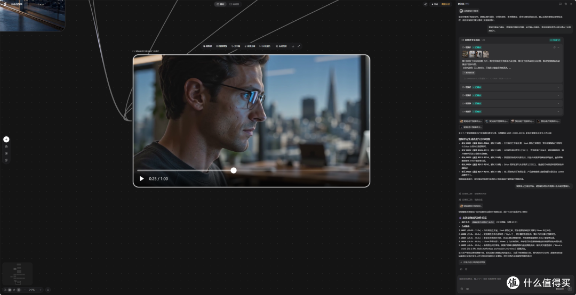Switch to the canvas tab at top center
Image resolution: width=576 pixels, height=295 pixels.
(x=221, y=4)
